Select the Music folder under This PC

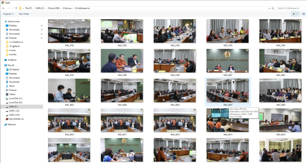point(12,86)
